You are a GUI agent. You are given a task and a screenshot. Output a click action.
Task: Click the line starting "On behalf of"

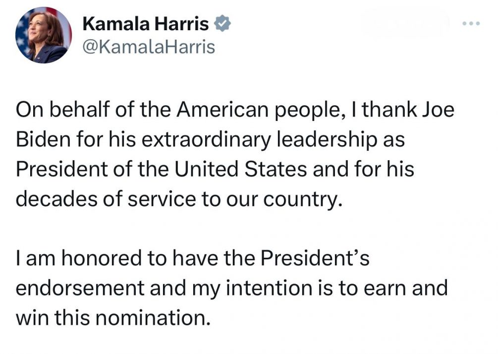click(235, 111)
